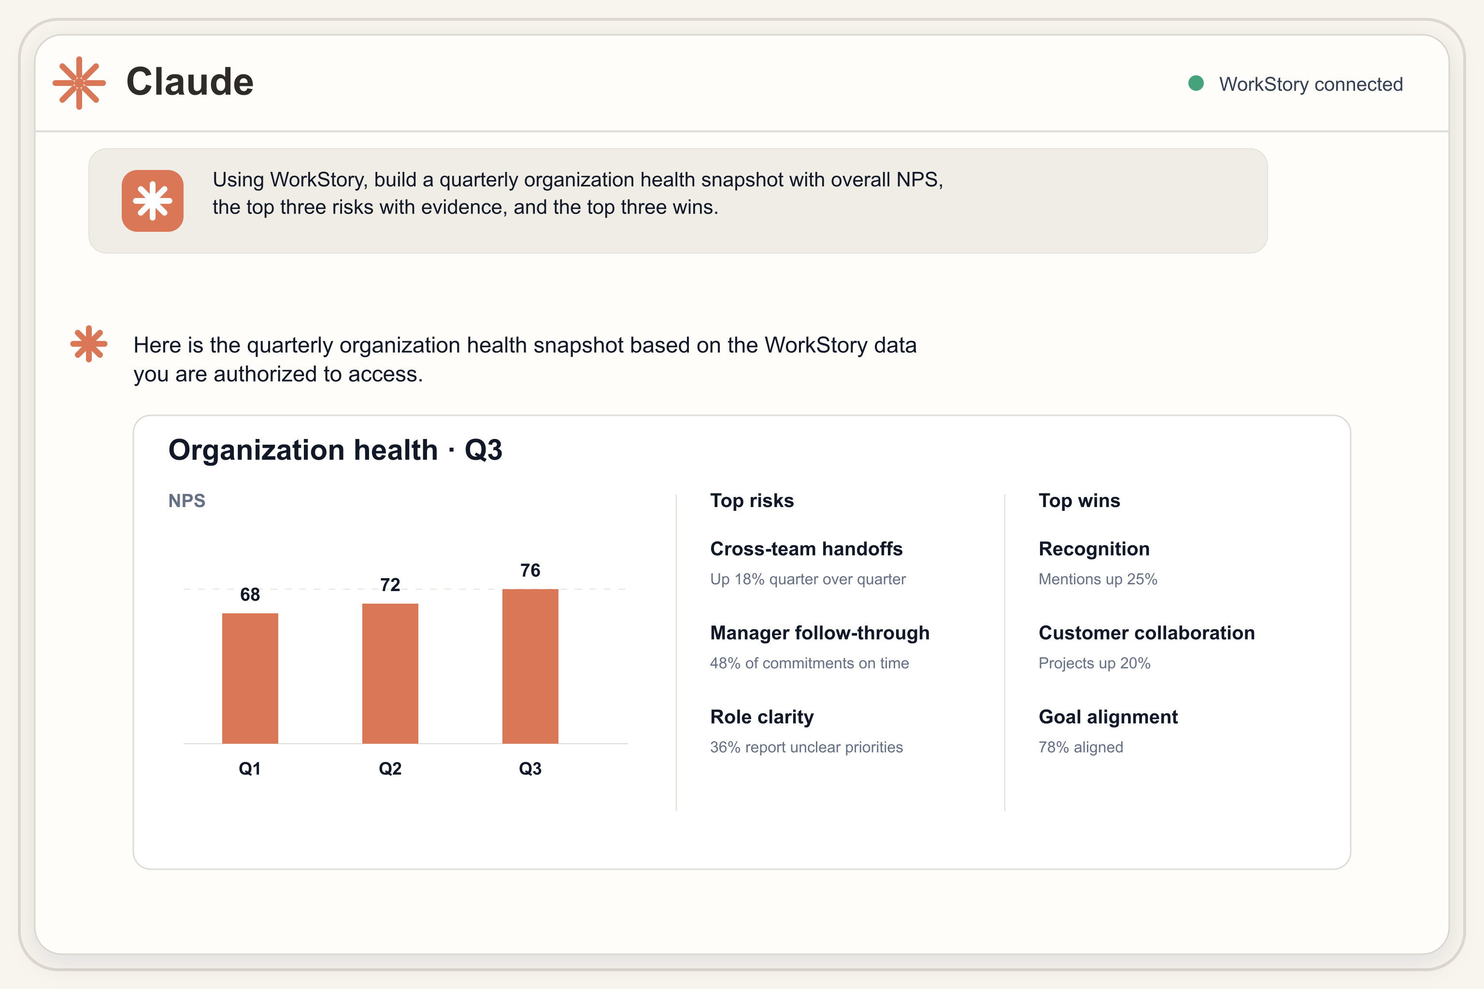Click the Role clarity risk
The height and width of the screenshot is (989, 1484).
[762, 717]
